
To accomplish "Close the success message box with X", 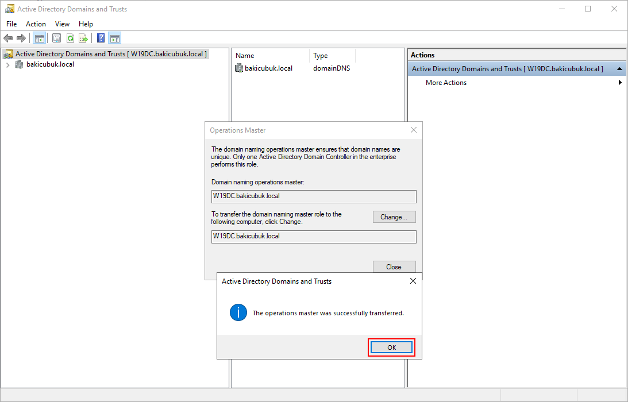I will 413,281.
